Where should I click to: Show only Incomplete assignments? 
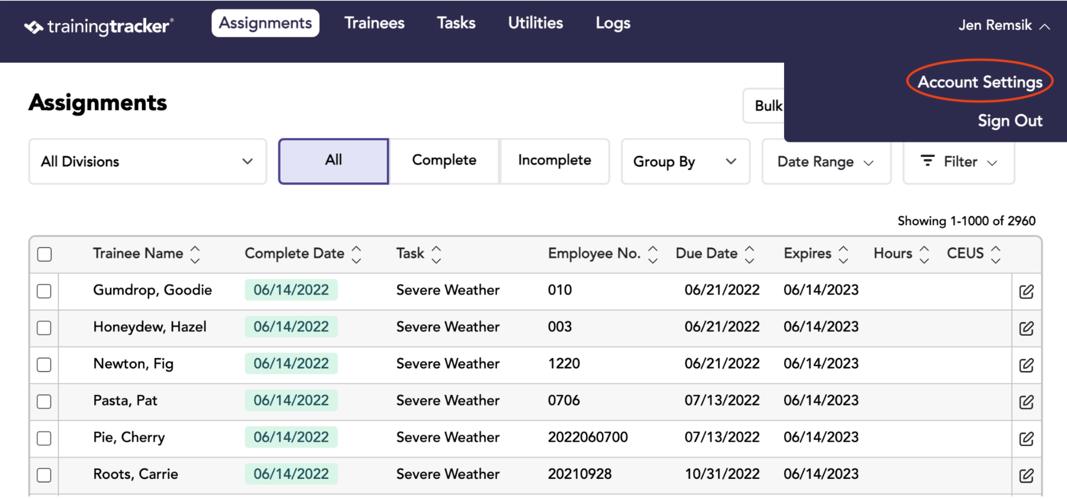point(554,161)
